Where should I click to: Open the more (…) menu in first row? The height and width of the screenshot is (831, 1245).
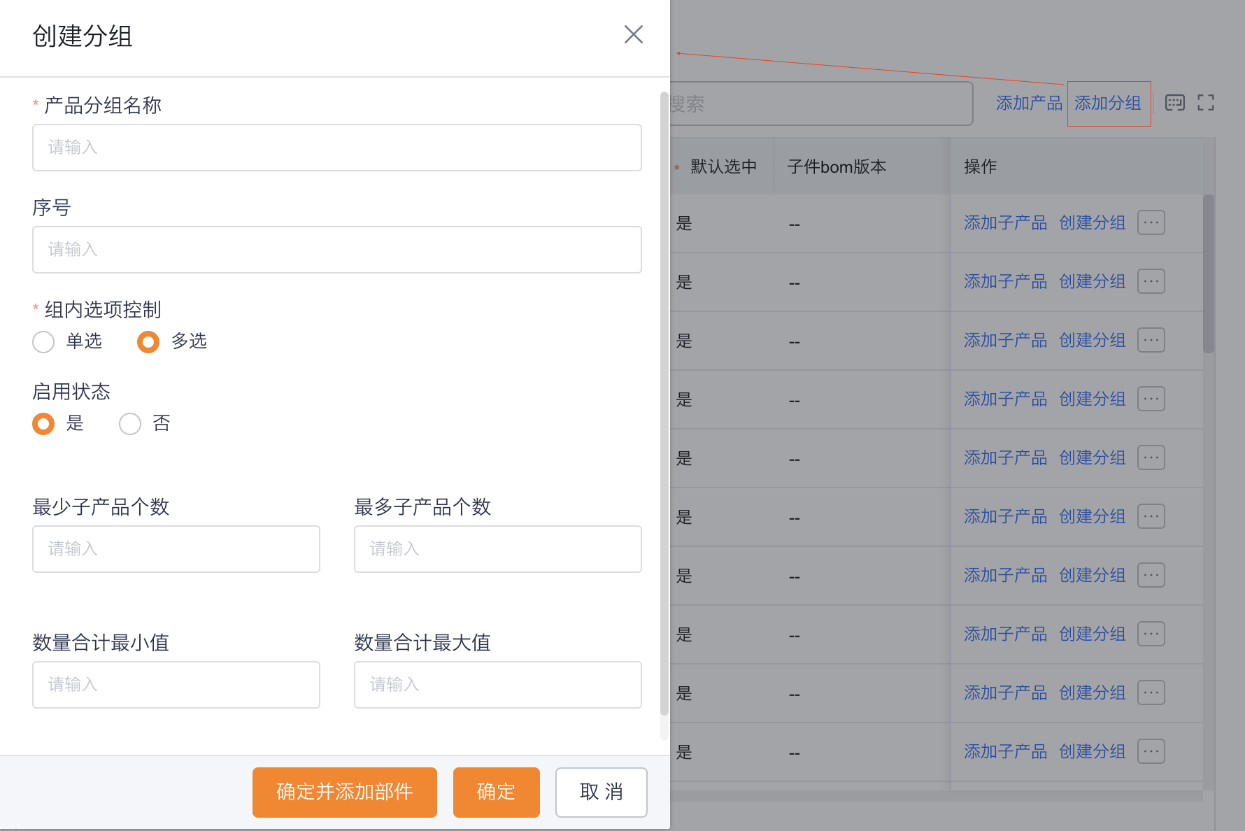(1151, 222)
